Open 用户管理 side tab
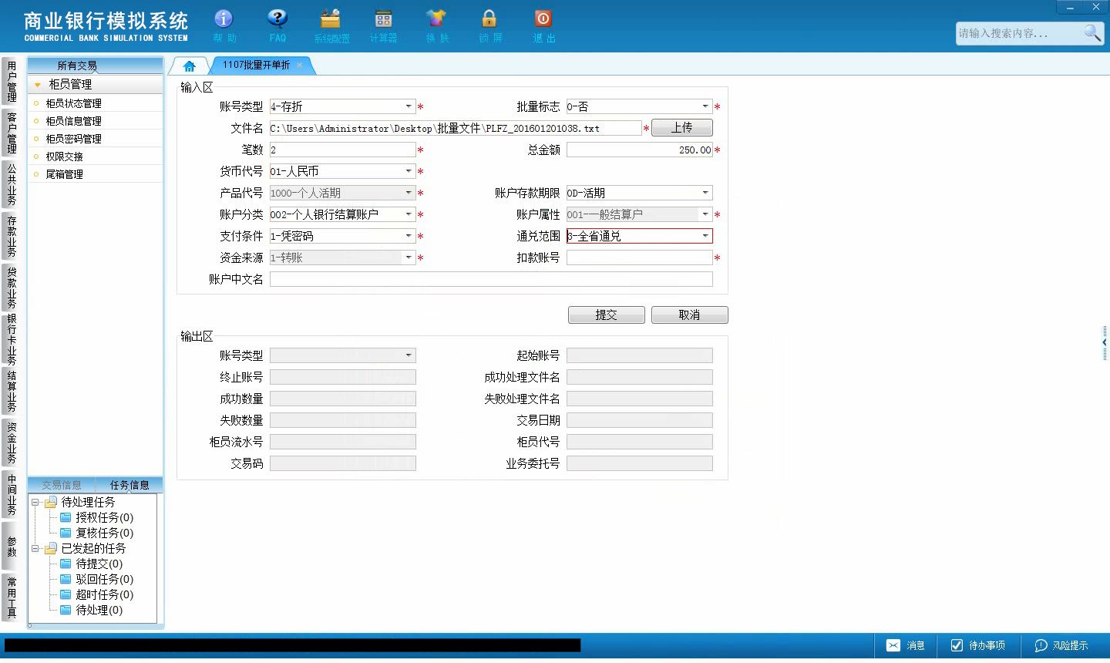The height and width of the screenshot is (663, 1110). [x=11, y=82]
